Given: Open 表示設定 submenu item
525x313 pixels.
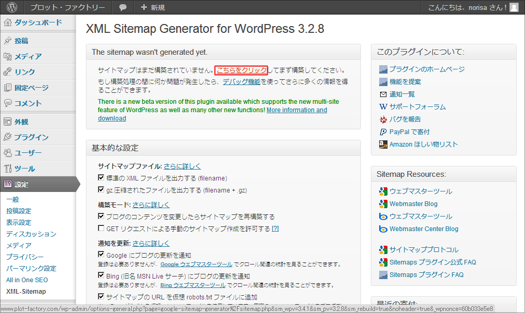Looking at the screenshot, I should click(19, 222).
